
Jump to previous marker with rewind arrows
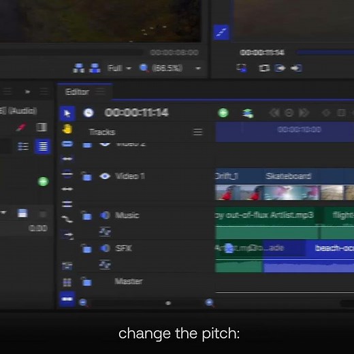pyautogui.click(x=274, y=113)
